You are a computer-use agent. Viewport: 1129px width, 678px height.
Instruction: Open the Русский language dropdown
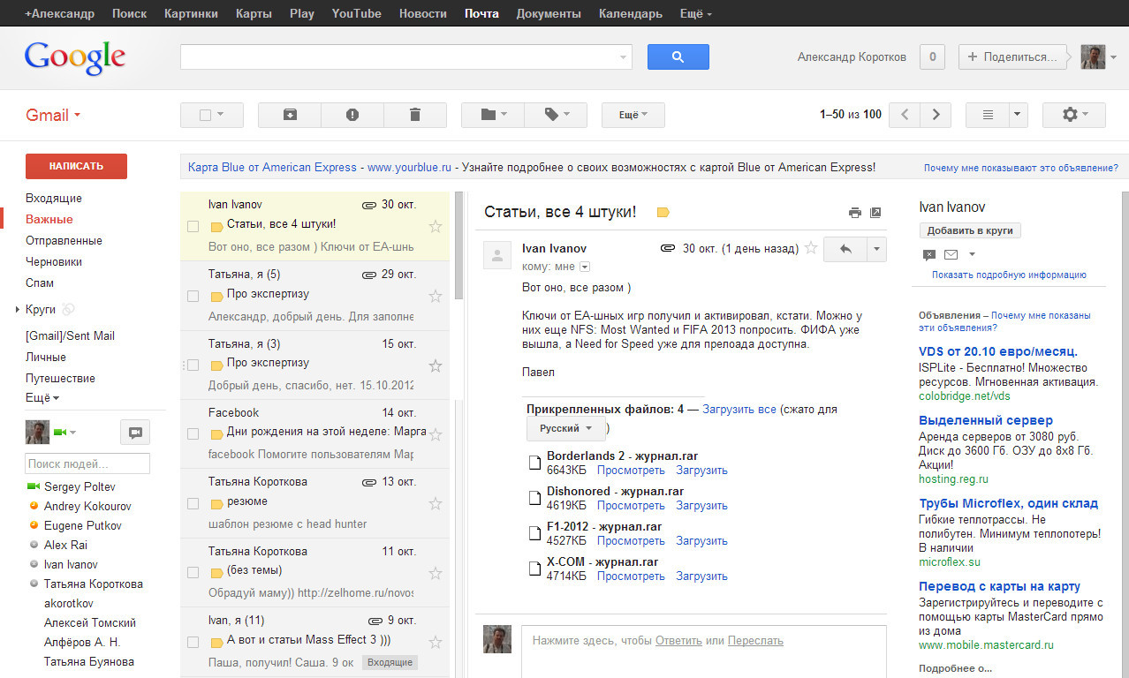pos(565,428)
